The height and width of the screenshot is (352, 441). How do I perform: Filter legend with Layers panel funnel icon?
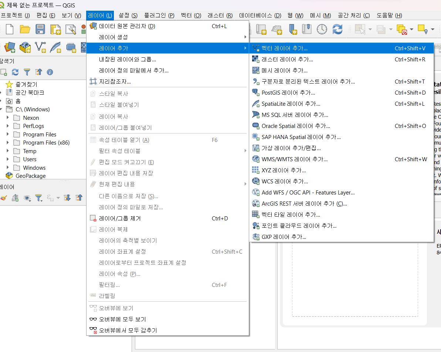tap(38, 198)
